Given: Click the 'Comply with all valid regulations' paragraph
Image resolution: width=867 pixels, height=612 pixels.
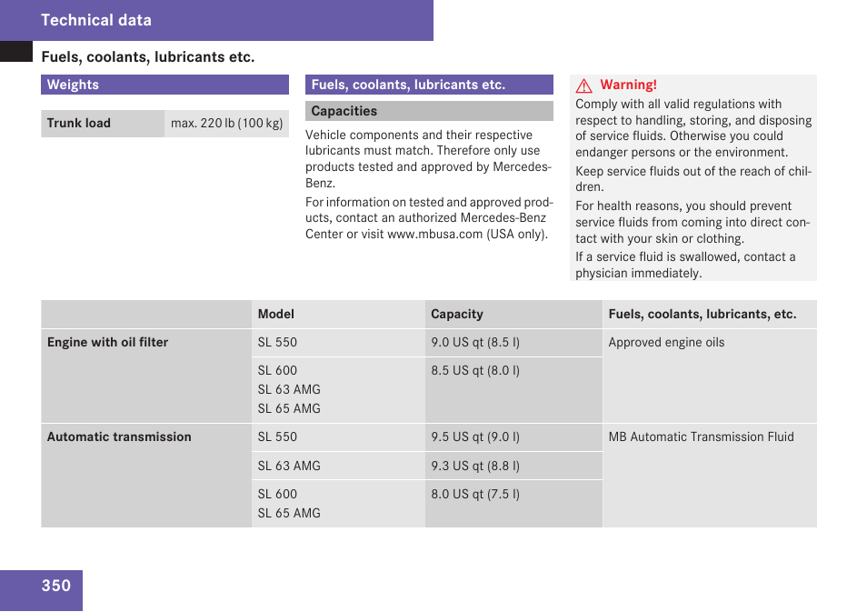Looking at the screenshot, I should coord(693,128).
